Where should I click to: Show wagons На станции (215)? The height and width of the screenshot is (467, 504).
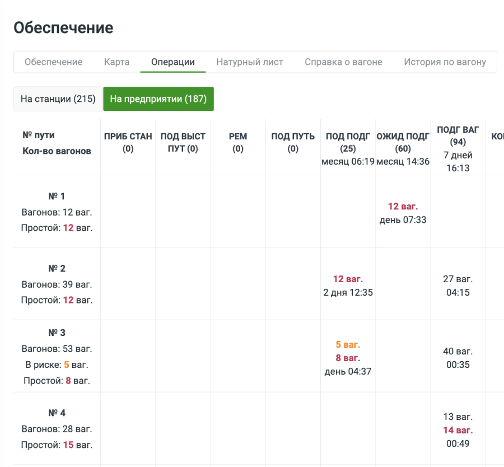tap(58, 99)
